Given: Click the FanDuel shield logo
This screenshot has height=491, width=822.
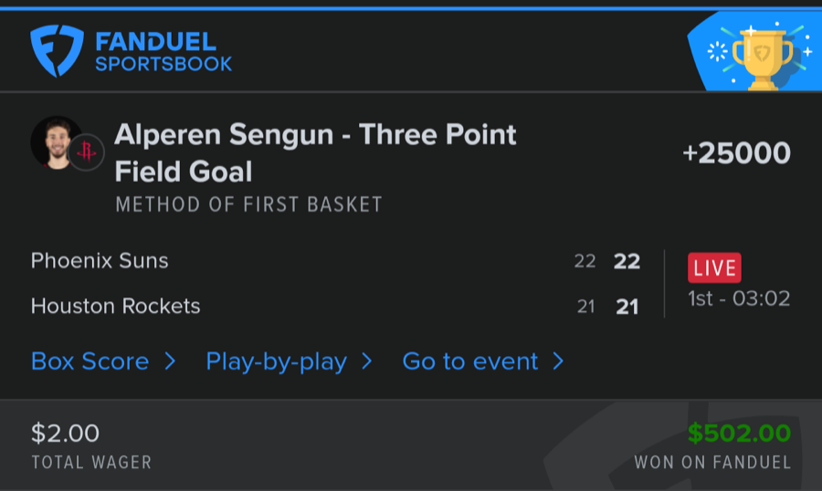Looking at the screenshot, I should (x=57, y=50).
